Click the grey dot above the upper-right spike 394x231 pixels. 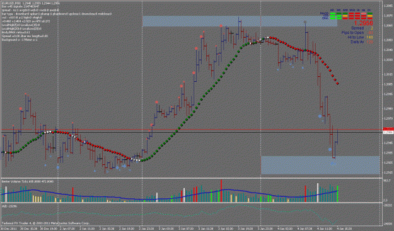[305, 22]
